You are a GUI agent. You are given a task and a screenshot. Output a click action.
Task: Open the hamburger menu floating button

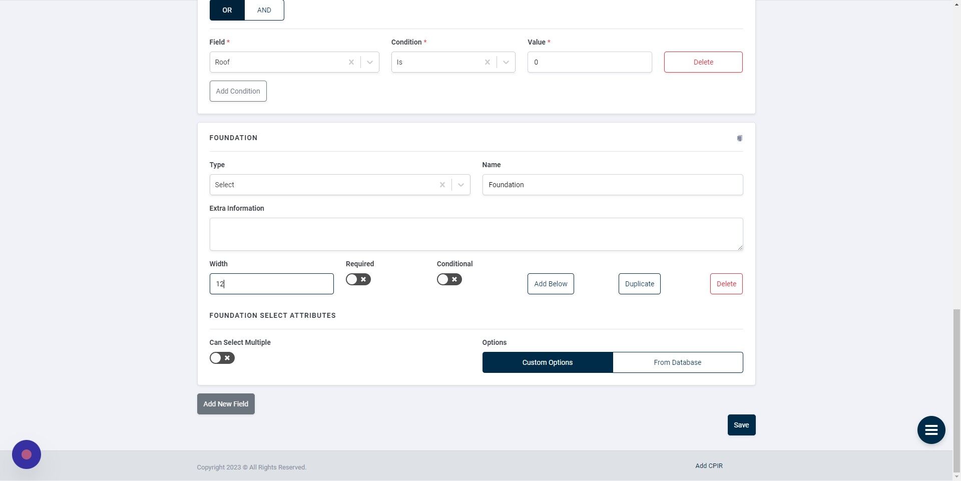pos(931,430)
